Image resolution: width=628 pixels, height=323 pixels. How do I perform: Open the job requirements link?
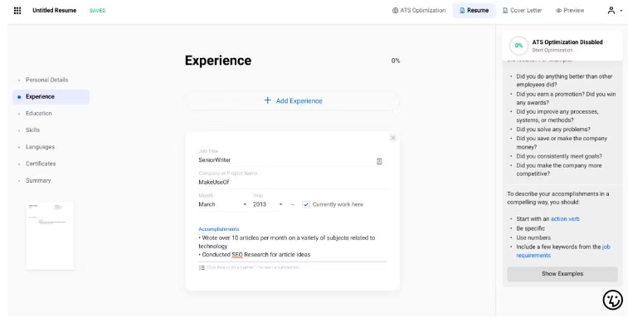(563, 252)
